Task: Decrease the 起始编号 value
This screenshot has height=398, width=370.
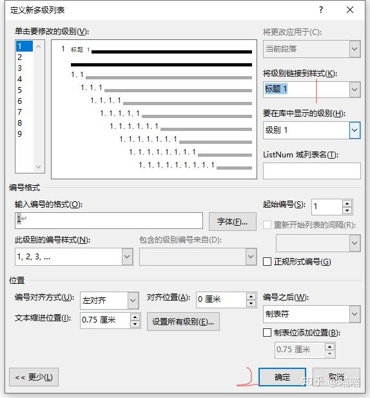Action: pyautogui.click(x=347, y=211)
